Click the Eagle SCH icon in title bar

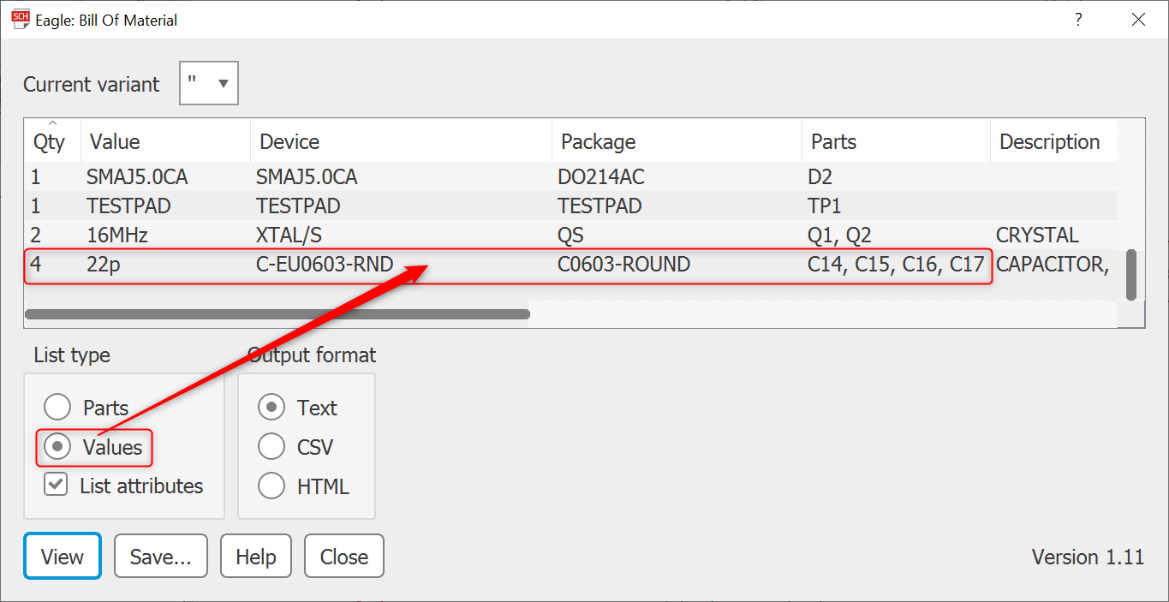(20, 20)
